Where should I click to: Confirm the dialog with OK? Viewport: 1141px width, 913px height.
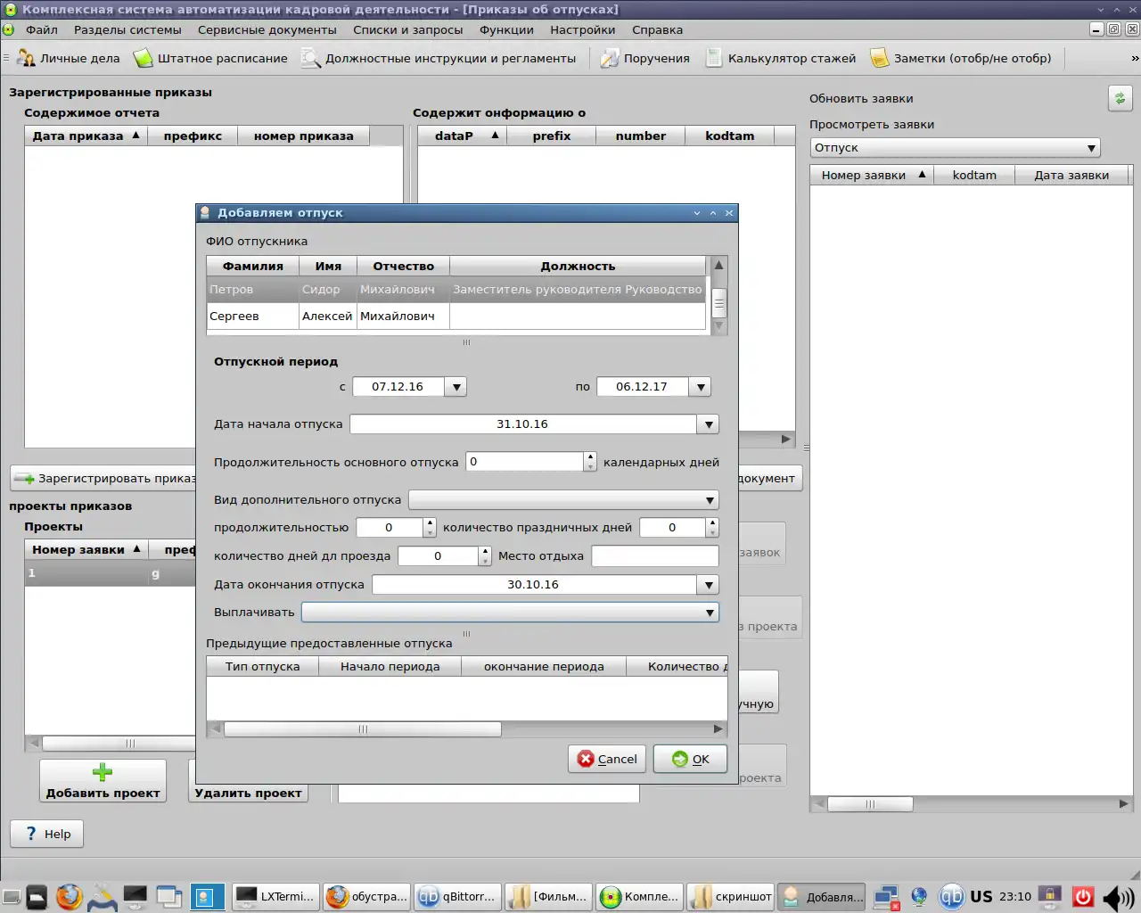[691, 759]
